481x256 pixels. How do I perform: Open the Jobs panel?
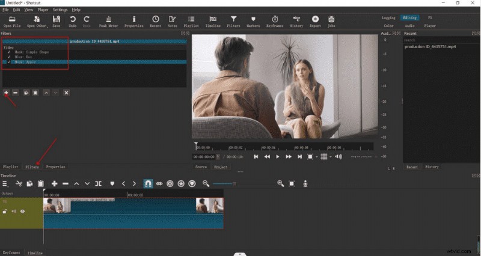pos(331,22)
